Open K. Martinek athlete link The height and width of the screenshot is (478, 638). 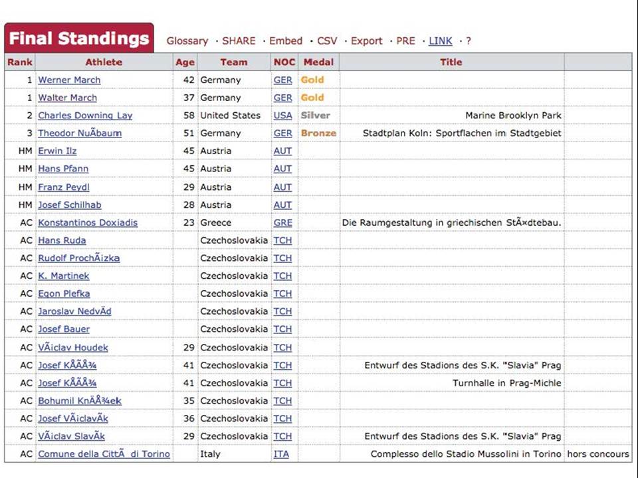click(x=64, y=276)
